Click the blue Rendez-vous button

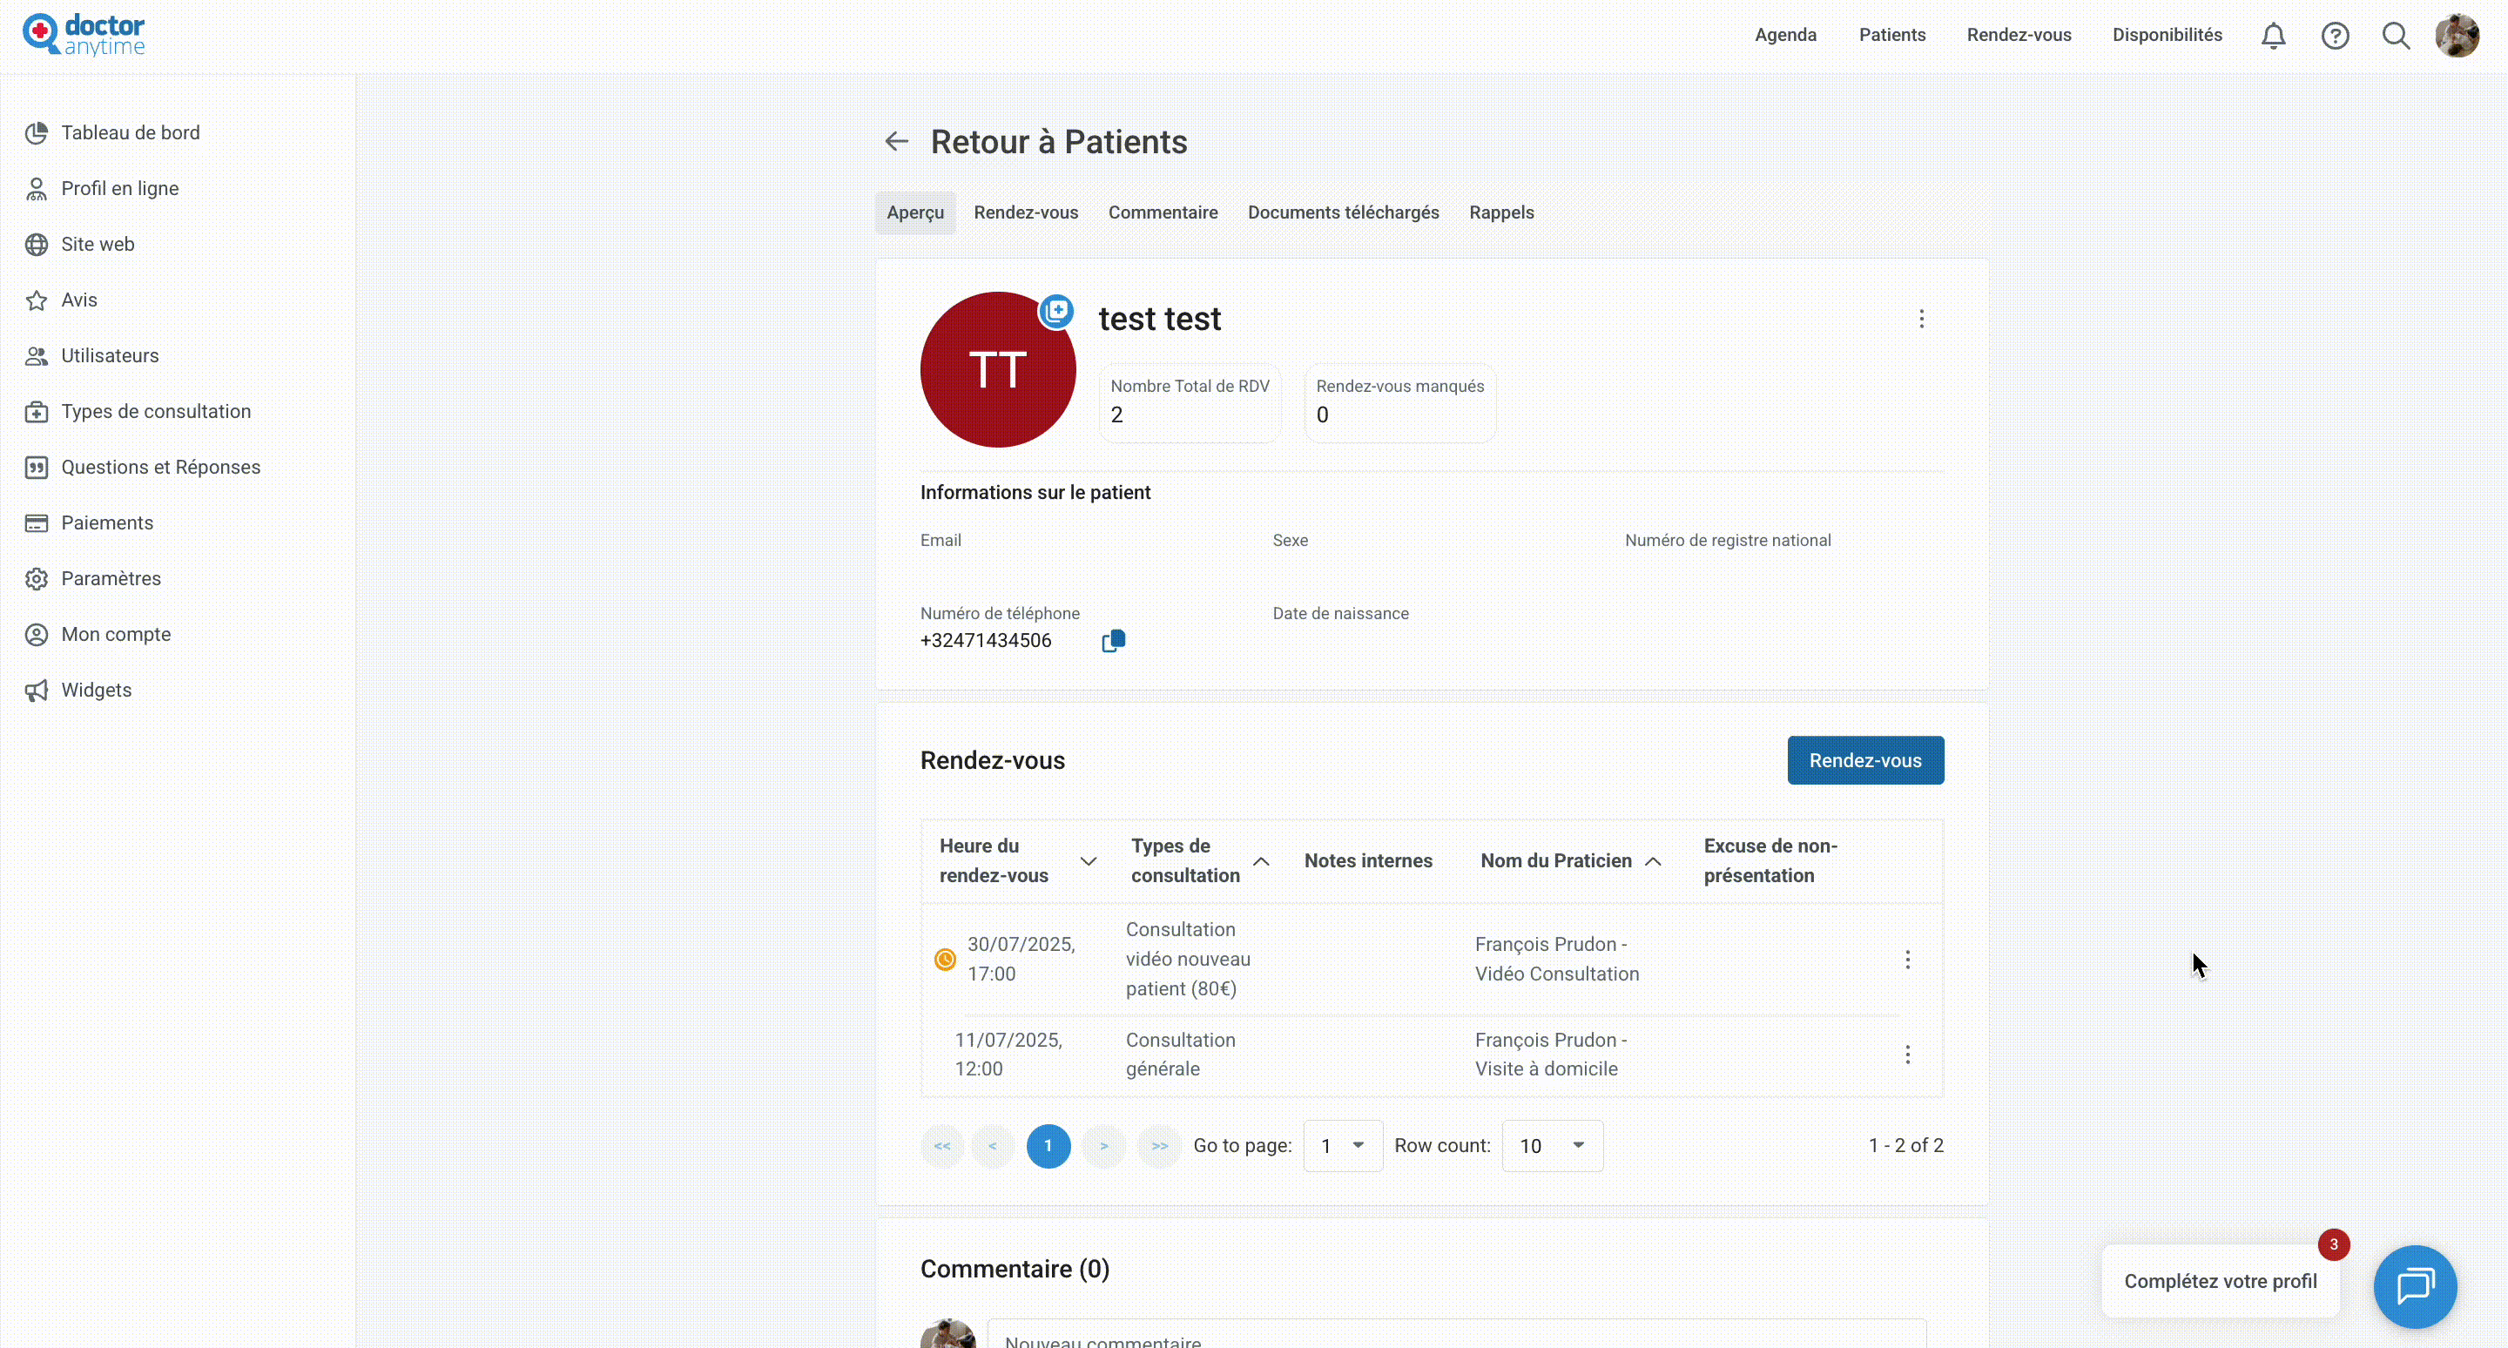tap(1864, 760)
